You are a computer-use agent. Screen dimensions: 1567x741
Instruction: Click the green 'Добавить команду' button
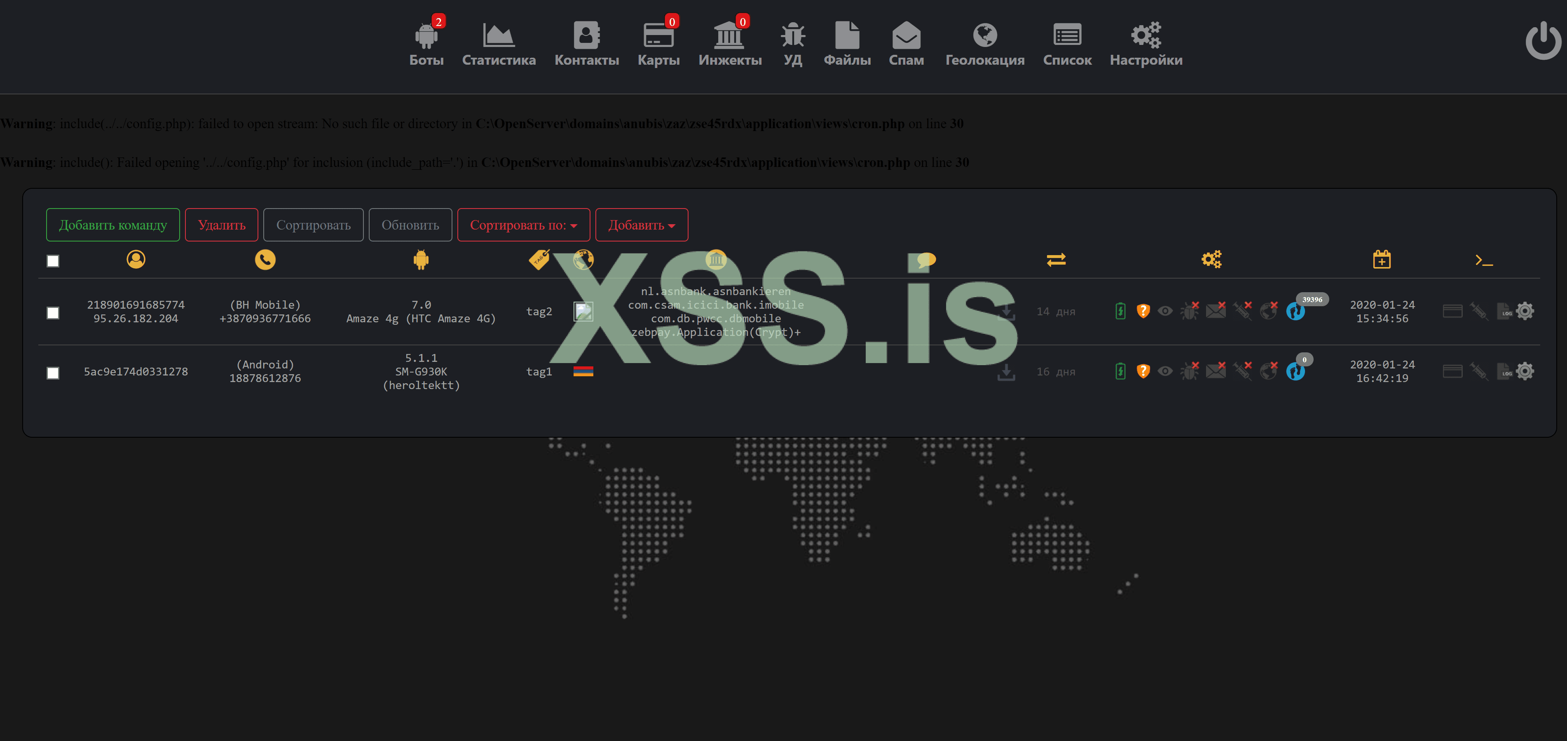pos(112,225)
